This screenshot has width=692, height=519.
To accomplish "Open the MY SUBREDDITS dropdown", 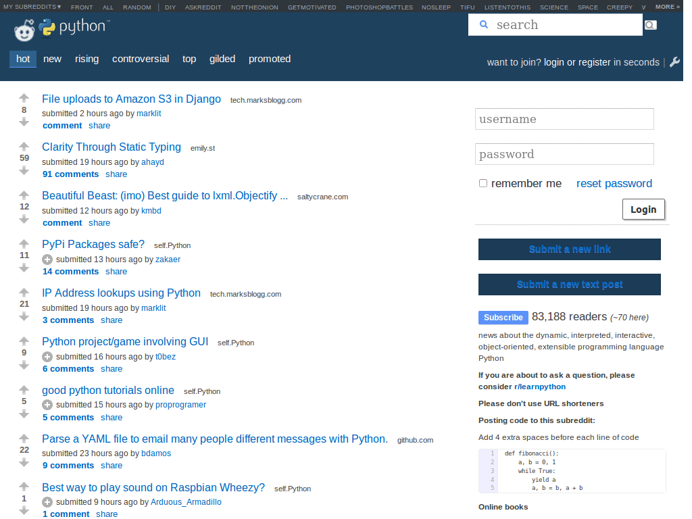I will tap(32, 7).
